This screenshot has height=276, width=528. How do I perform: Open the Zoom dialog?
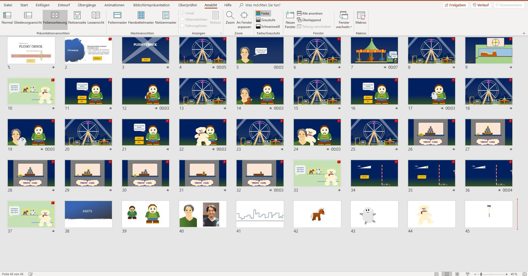tap(230, 18)
